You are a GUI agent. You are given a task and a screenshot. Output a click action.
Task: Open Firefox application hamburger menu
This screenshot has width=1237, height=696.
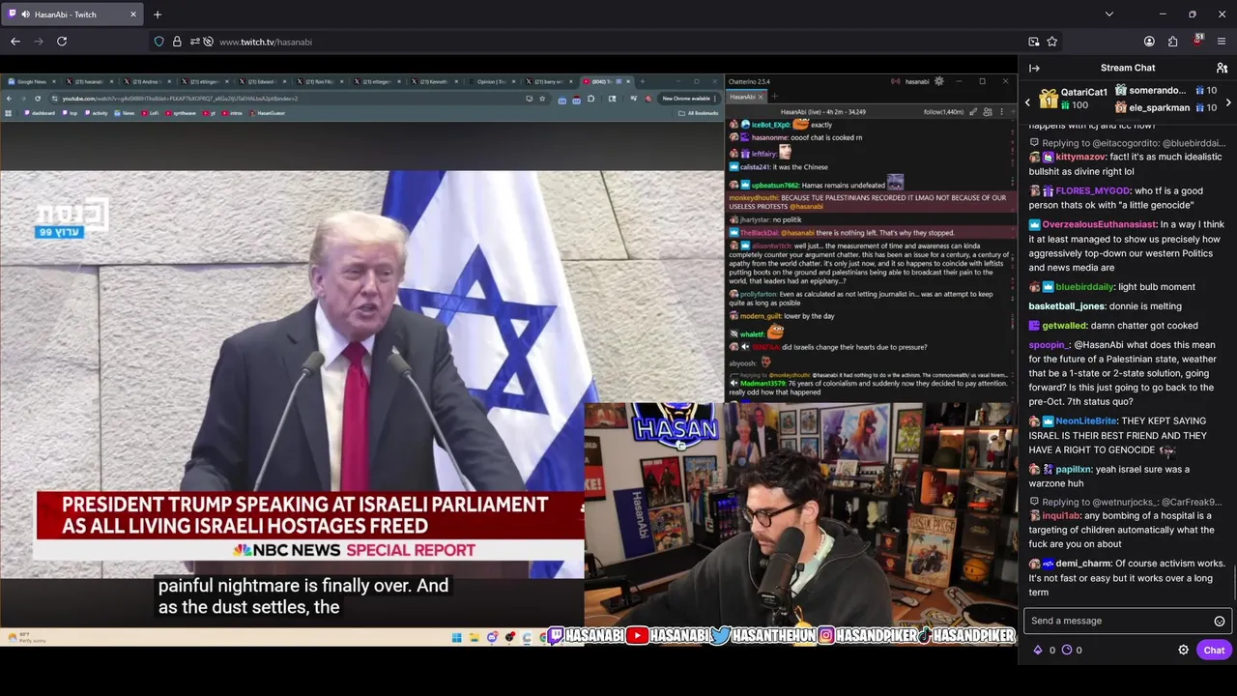click(1222, 42)
